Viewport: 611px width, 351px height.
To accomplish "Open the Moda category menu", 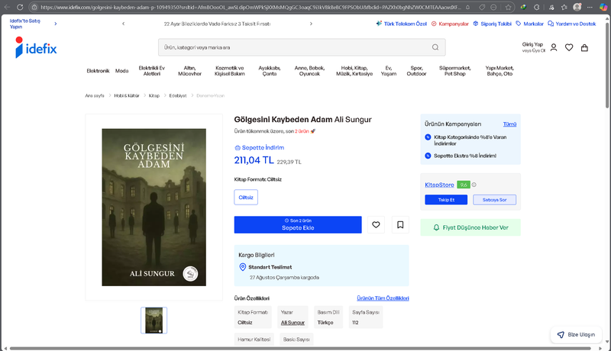I will [121, 71].
